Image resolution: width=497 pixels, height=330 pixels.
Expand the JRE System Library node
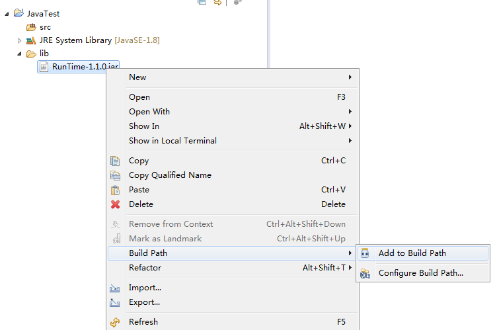19,40
